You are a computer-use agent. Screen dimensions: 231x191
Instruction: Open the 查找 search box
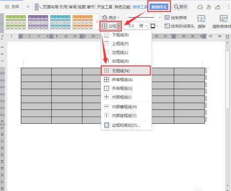(181, 7)
